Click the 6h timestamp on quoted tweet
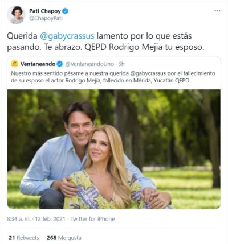The height and width of the screenshot is (244, 228). point(121,64)
